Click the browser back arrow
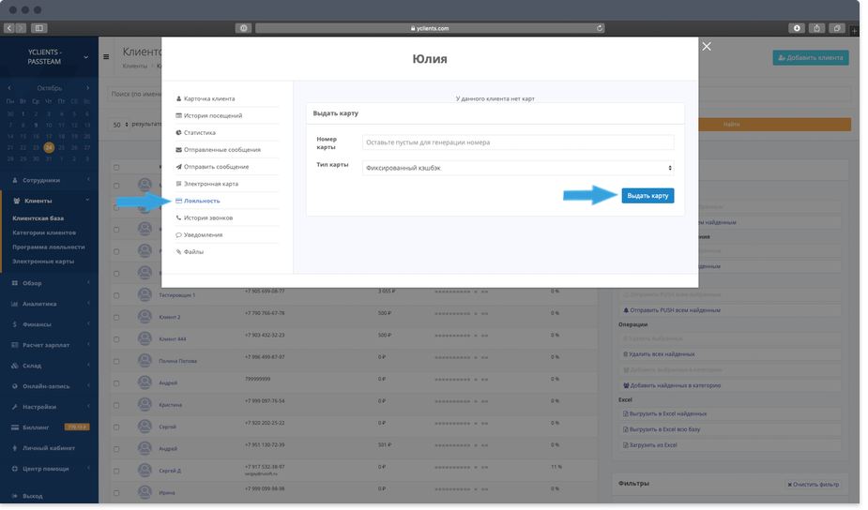The width and height of the screenshot is (868, 510). point(9,28)
